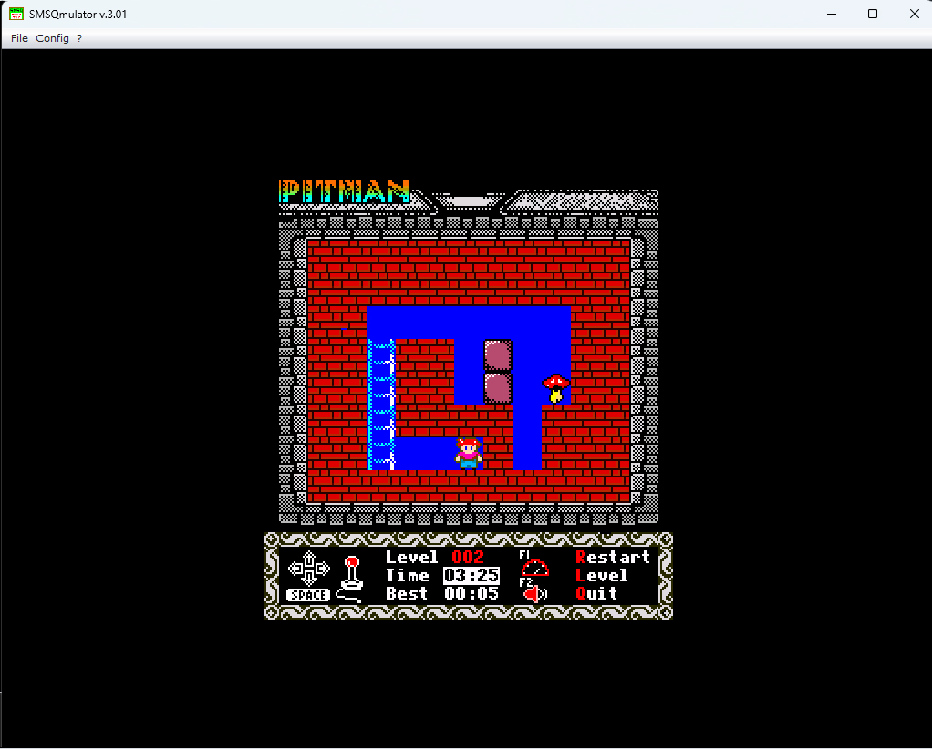This screenshot has height=749, width=932.
Task: Open the Config menu
Action: (52, 38)
